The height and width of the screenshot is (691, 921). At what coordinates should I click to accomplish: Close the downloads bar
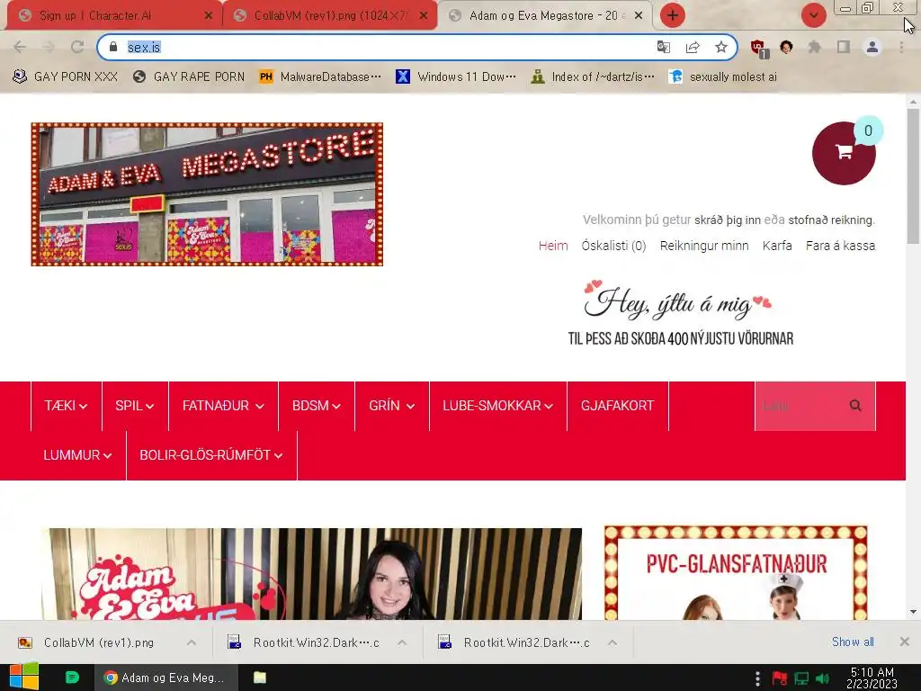[905, 642]
